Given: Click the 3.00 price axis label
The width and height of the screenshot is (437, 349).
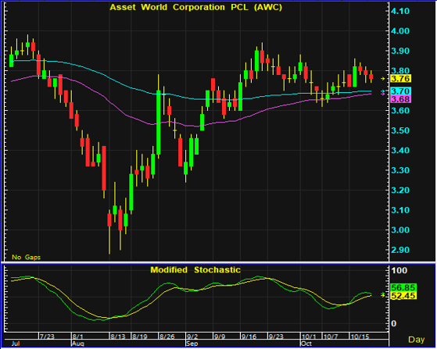Looking at the screenshot, I should coord(400,230).
